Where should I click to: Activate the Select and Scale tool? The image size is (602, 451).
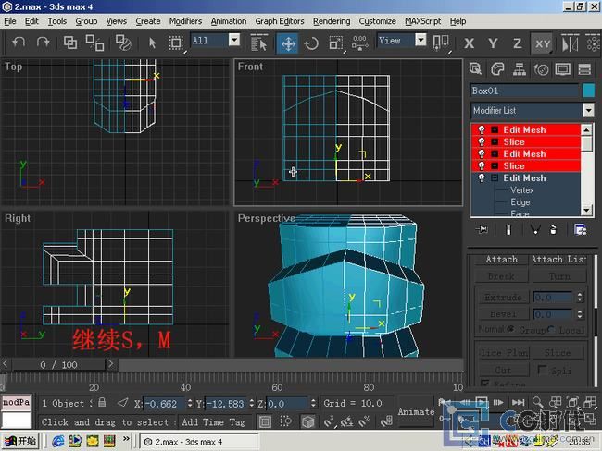pyautogui.click(x=336, y=43)
